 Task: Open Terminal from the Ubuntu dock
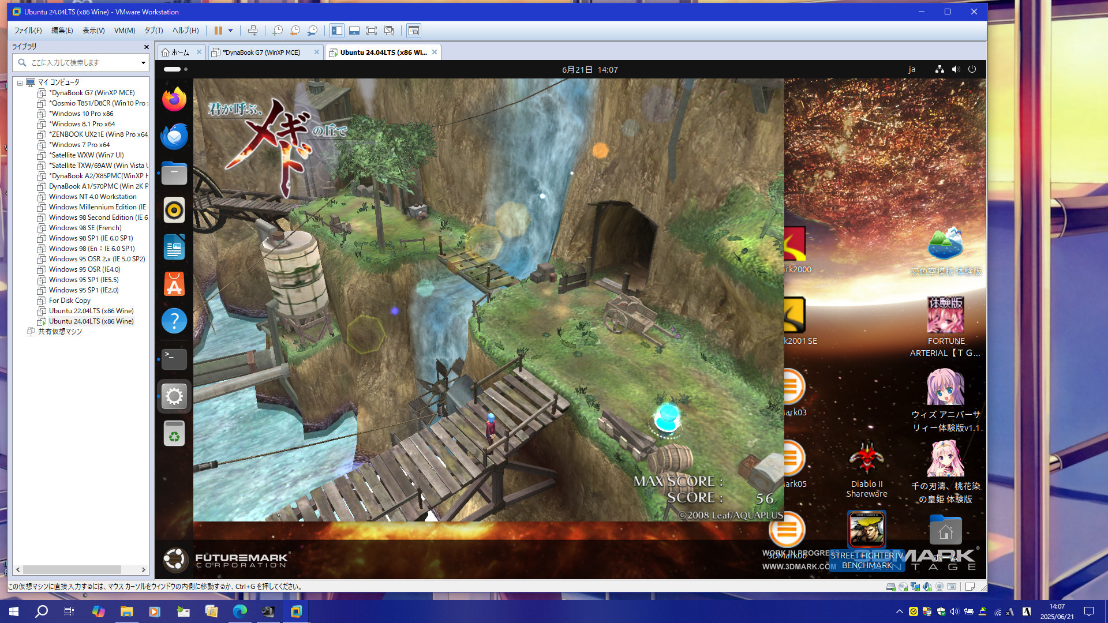[x=174, y=359]
